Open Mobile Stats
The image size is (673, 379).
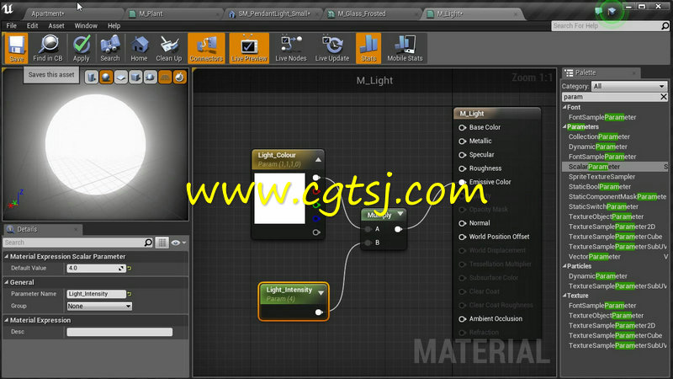pos(405,48)
